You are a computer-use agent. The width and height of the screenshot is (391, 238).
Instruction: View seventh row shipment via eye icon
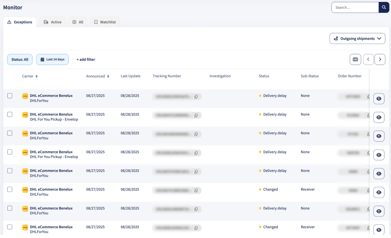[379, 211]
